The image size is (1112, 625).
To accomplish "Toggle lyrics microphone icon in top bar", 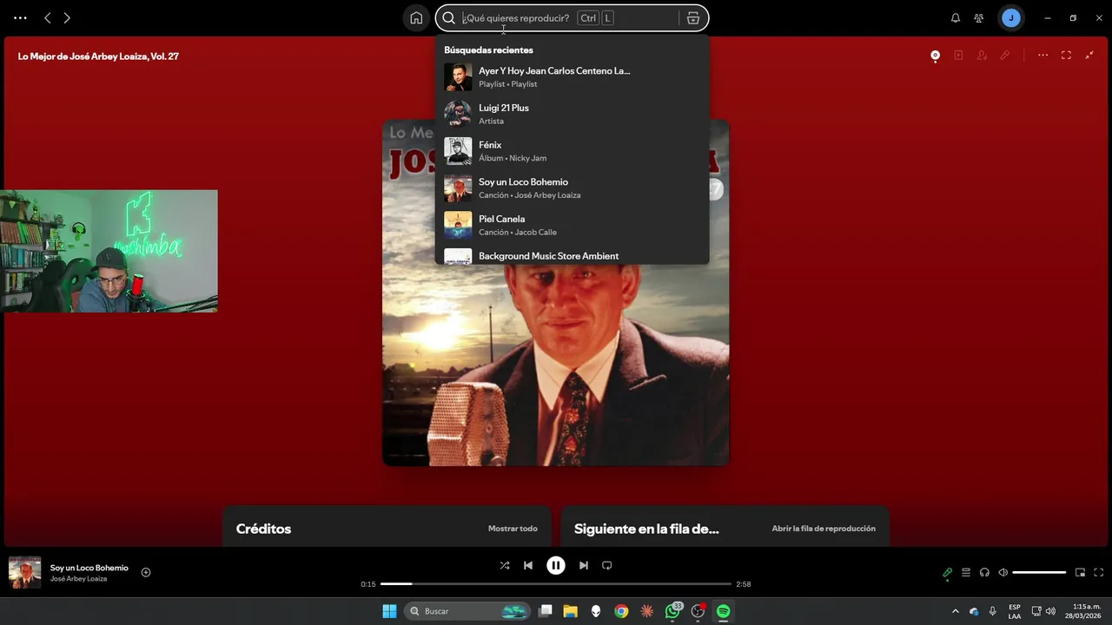I will [1005, 56].
